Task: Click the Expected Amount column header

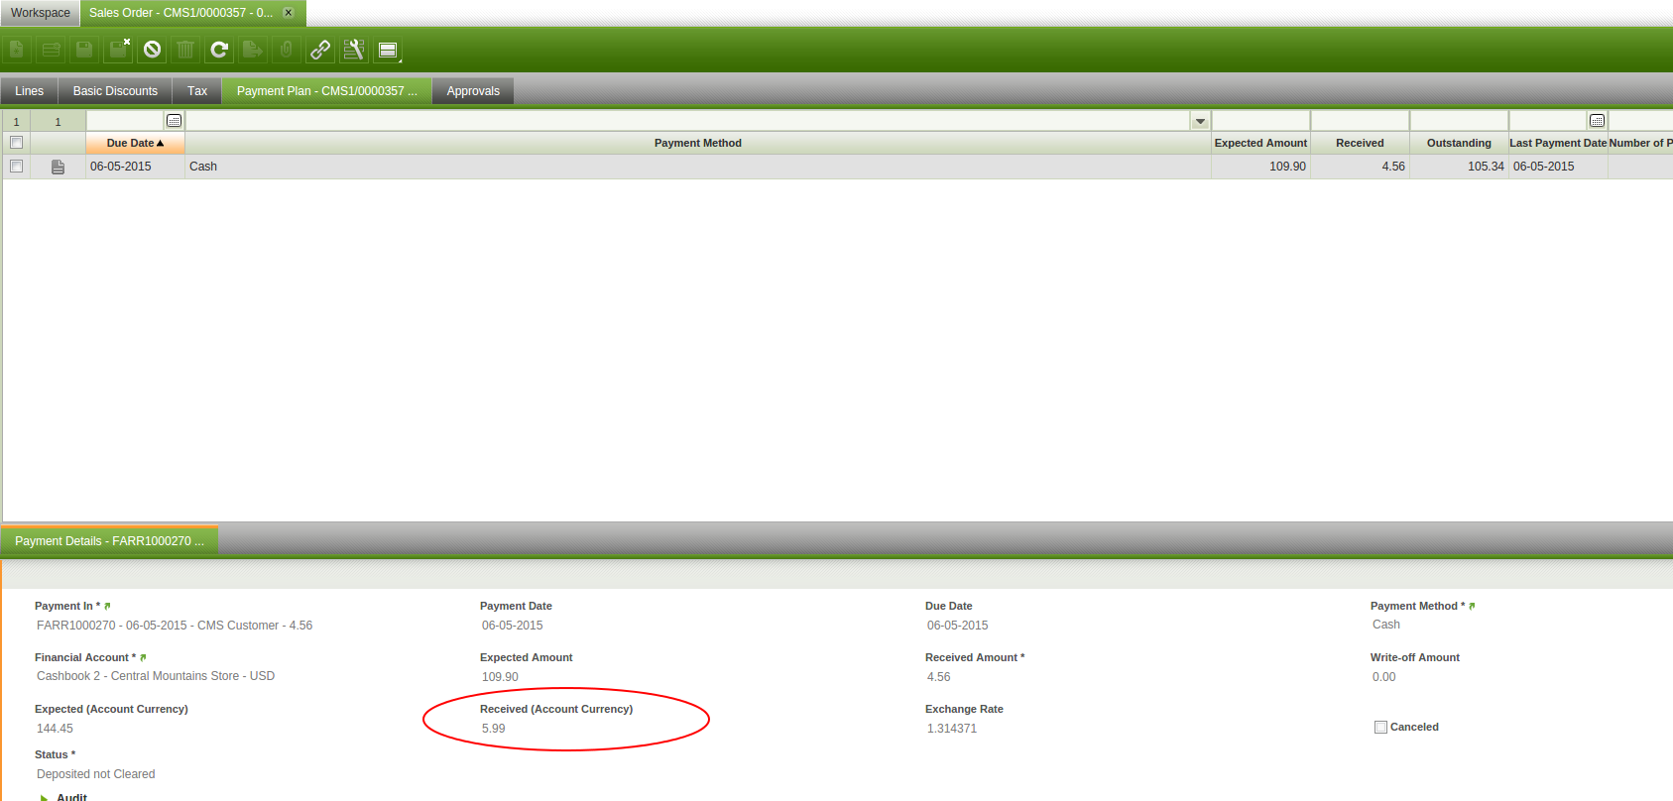Action: 1260,143
